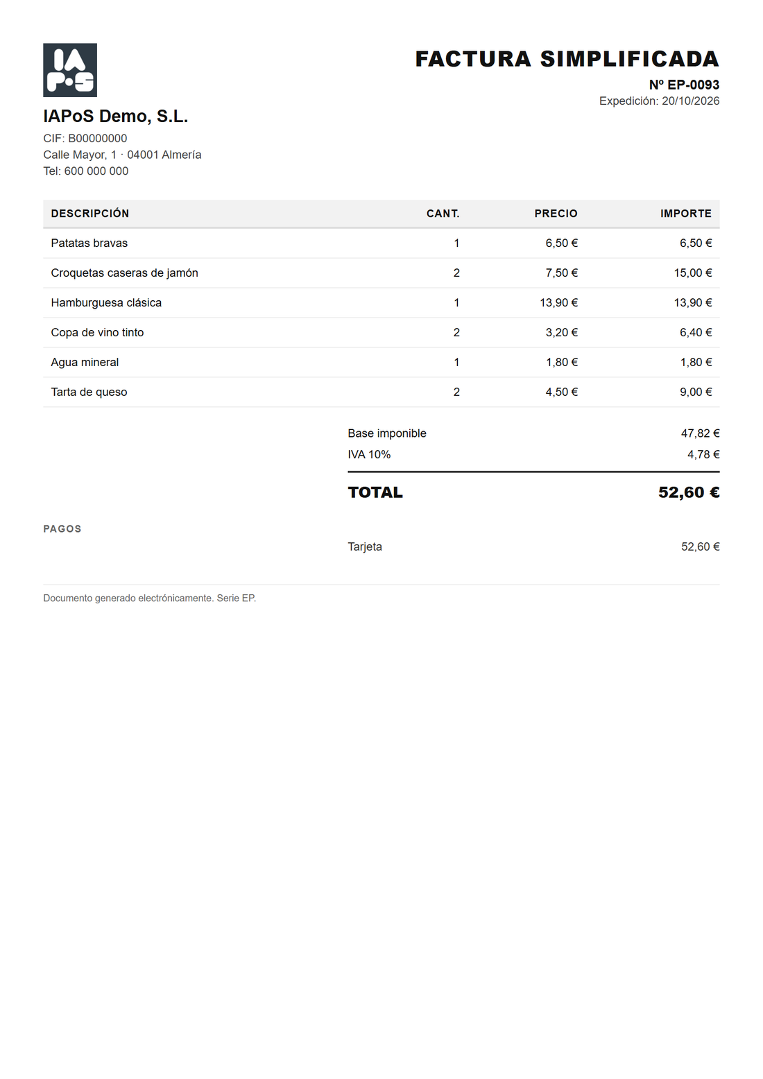
Task: Select company name IAPoS Demo, S.L.
Action: pyautogui.click(x=116, y=116)
